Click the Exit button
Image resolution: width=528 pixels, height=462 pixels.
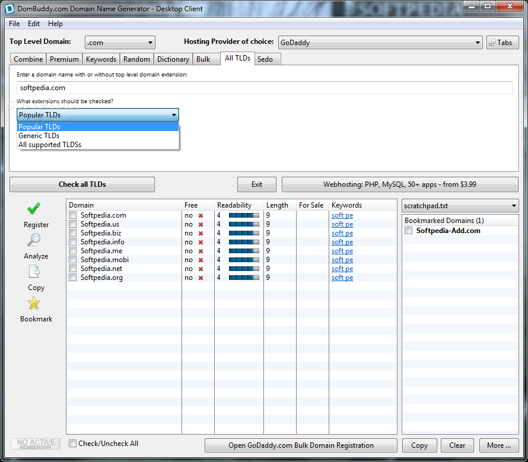[257, 184]
